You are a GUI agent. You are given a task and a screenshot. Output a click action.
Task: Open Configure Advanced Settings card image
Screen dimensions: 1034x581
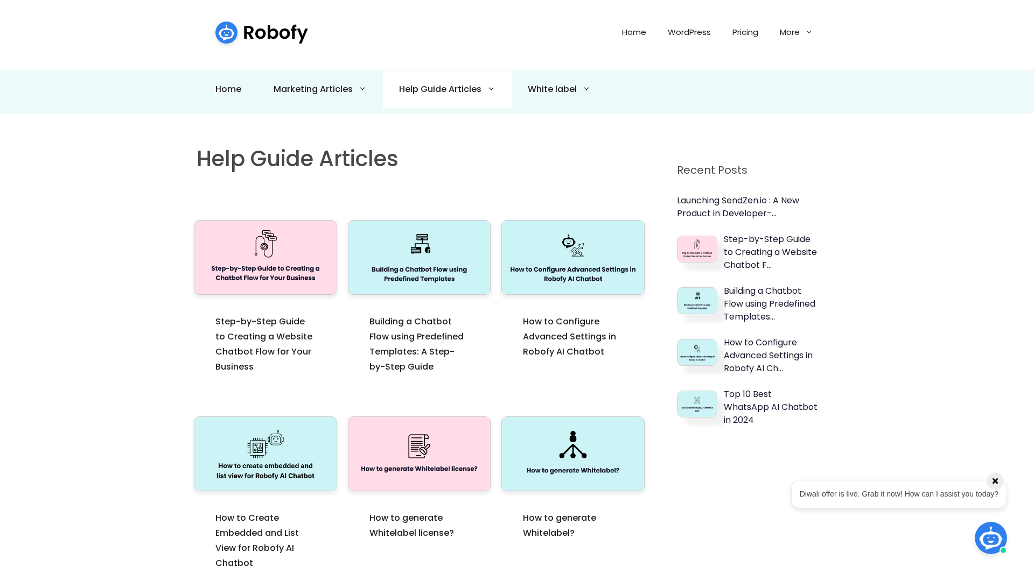(572, 257)
